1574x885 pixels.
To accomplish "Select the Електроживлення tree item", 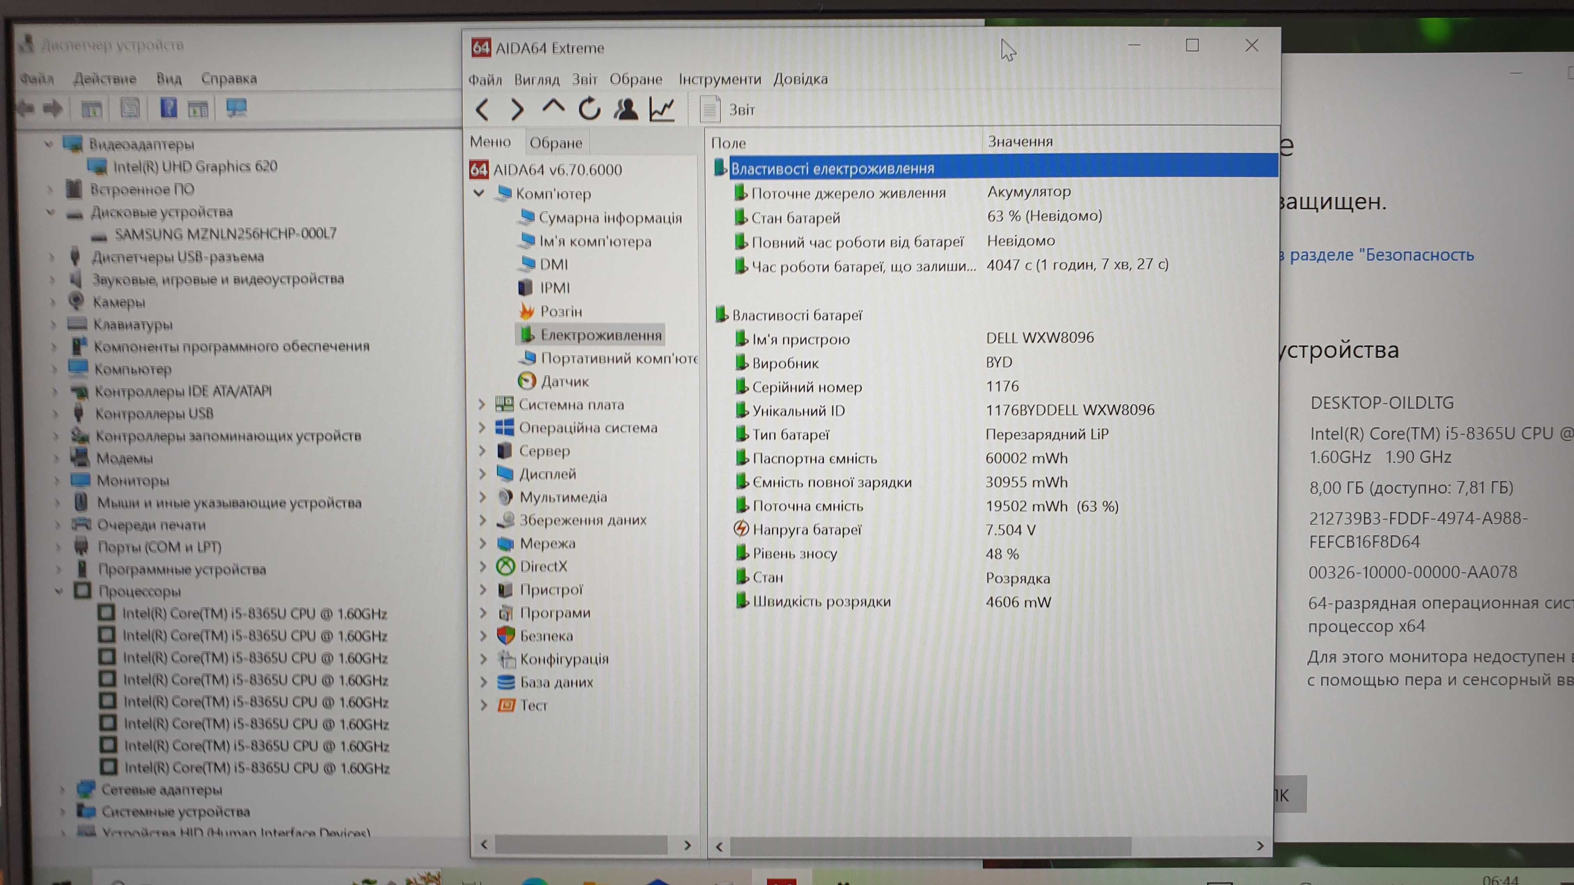I will click(590, 335).
